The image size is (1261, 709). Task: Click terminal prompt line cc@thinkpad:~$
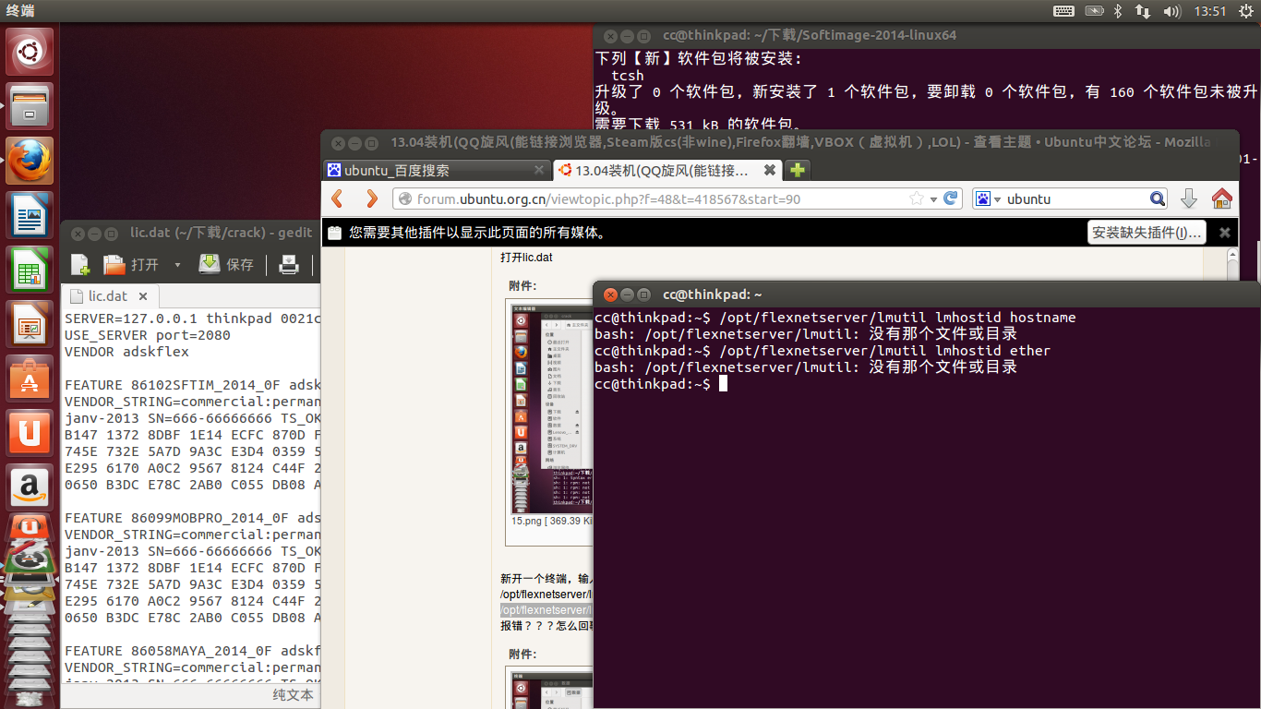(653, 384)
